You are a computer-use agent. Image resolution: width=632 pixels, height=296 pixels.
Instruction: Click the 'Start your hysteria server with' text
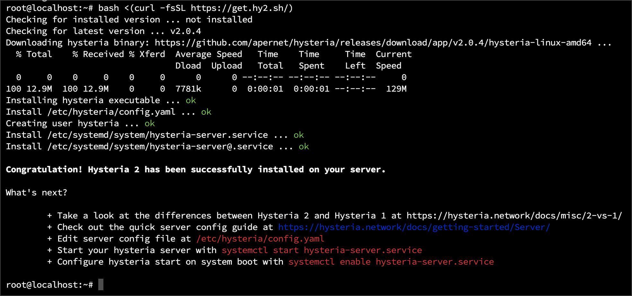[x=137, y=250]
